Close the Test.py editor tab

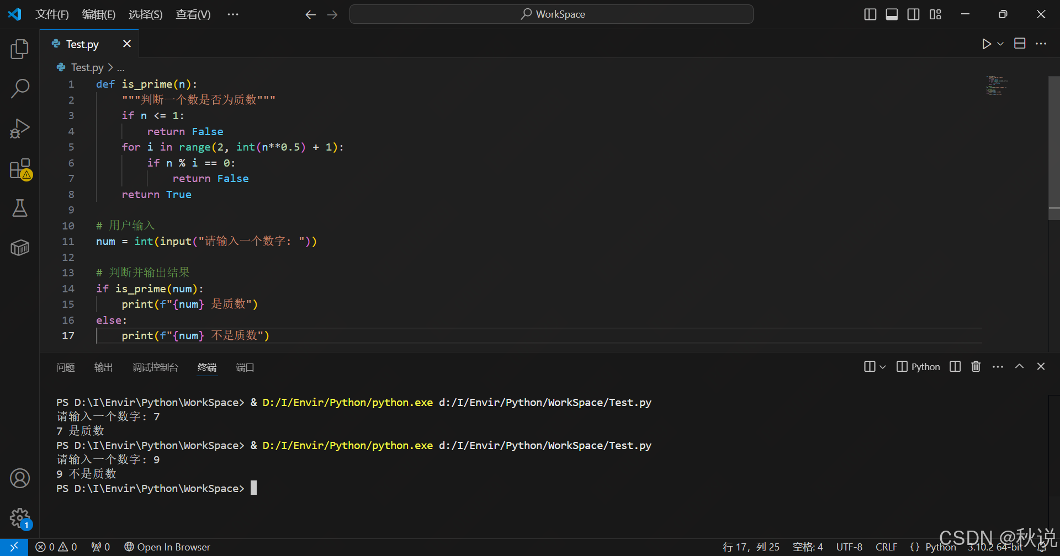(127, 44)
